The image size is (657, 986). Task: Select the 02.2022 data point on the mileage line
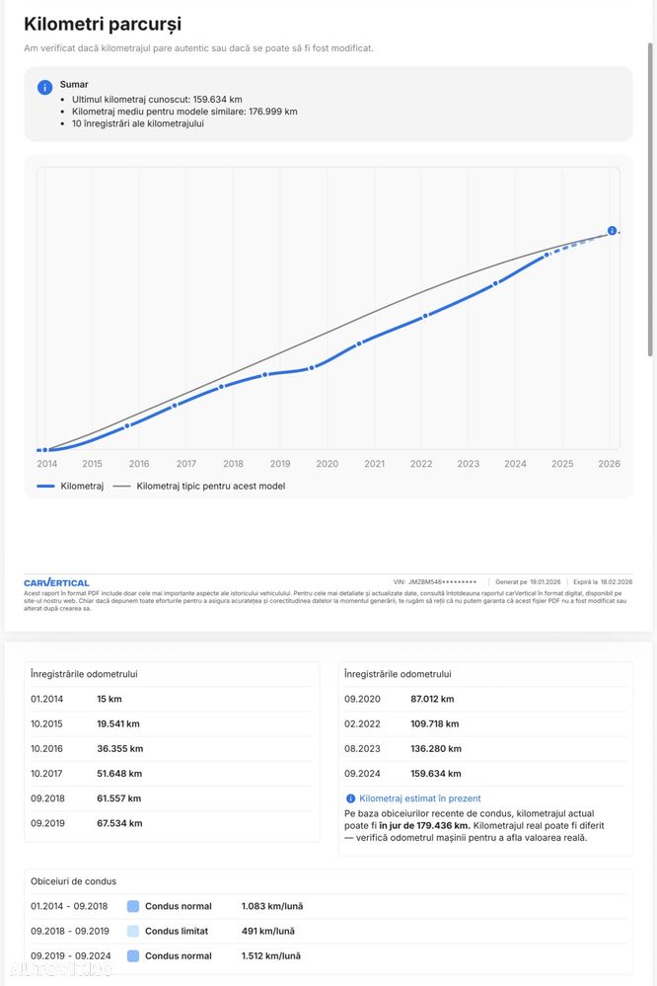(x=425, y=316)
